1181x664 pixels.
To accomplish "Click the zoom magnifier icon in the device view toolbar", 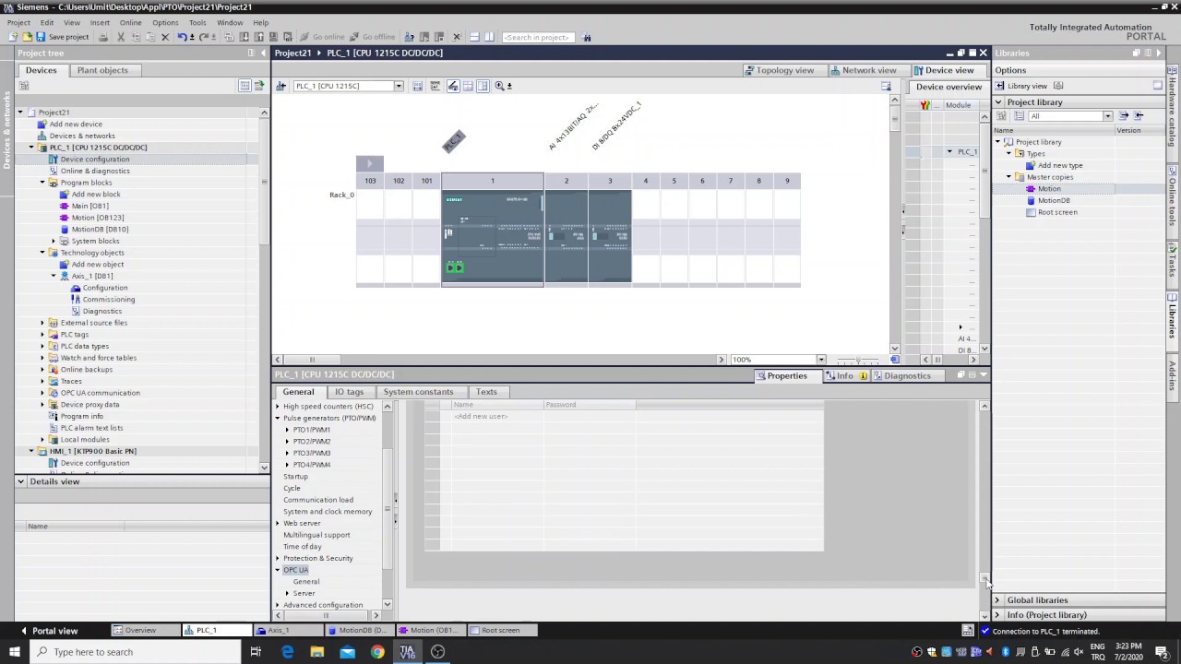I will point(499,86).
